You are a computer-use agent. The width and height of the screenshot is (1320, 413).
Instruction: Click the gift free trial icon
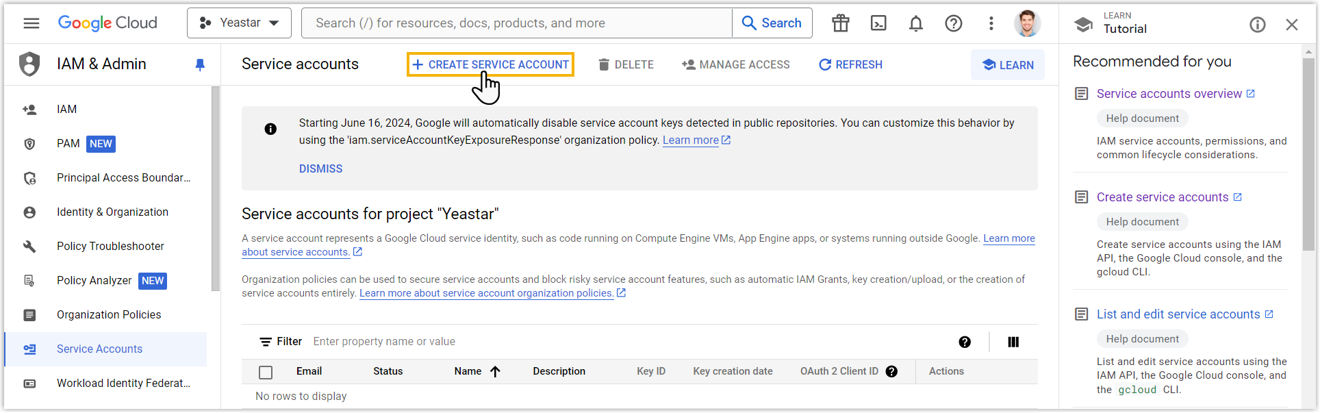[x=841, y=23]
